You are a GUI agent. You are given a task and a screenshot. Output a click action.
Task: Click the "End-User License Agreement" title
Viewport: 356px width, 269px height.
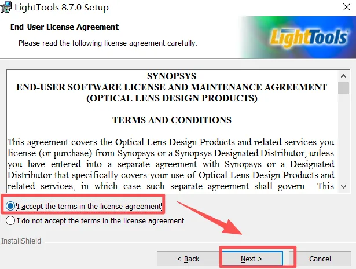pyautogui.click(x=64, y=27)
